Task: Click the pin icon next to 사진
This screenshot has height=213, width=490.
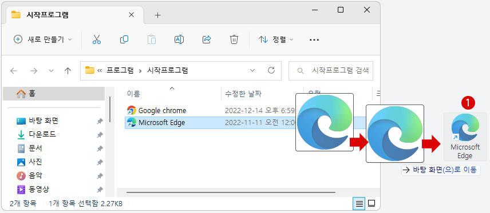Action: pyautogui.click(x=100, y=163)
